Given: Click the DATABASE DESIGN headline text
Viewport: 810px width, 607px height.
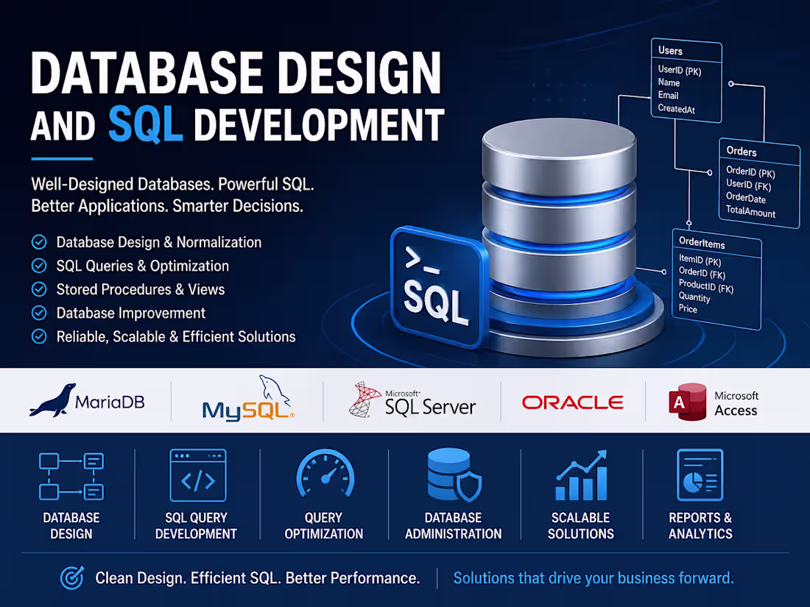Looking at the screenshot, I should [x=236, y=73].
